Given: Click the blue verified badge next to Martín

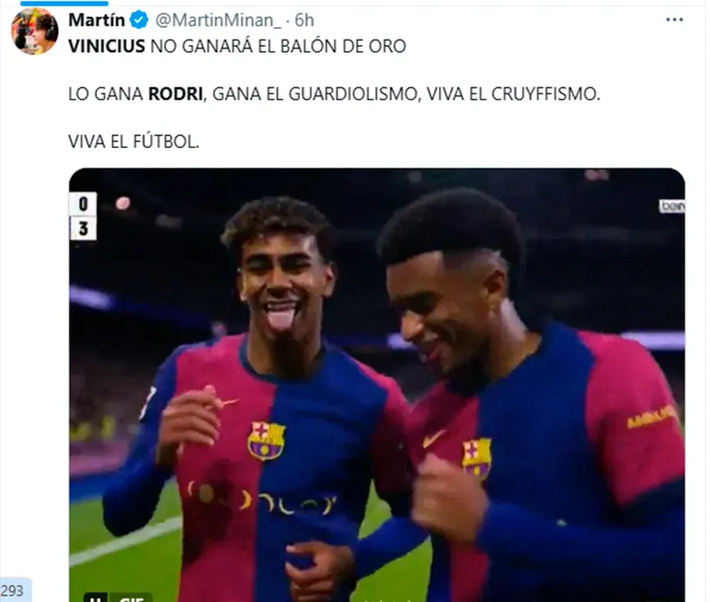Looking at the screenshot, I should coord(139,20).
